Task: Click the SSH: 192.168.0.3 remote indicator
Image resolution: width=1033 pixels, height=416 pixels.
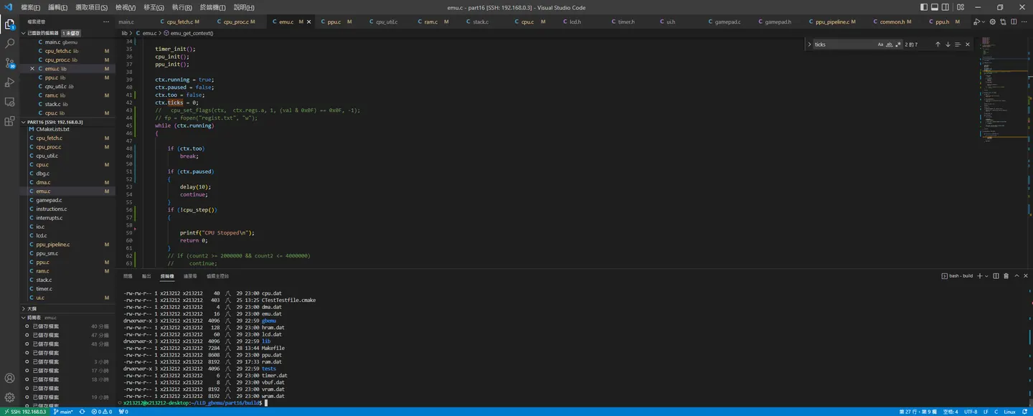Action: (24, 412)
